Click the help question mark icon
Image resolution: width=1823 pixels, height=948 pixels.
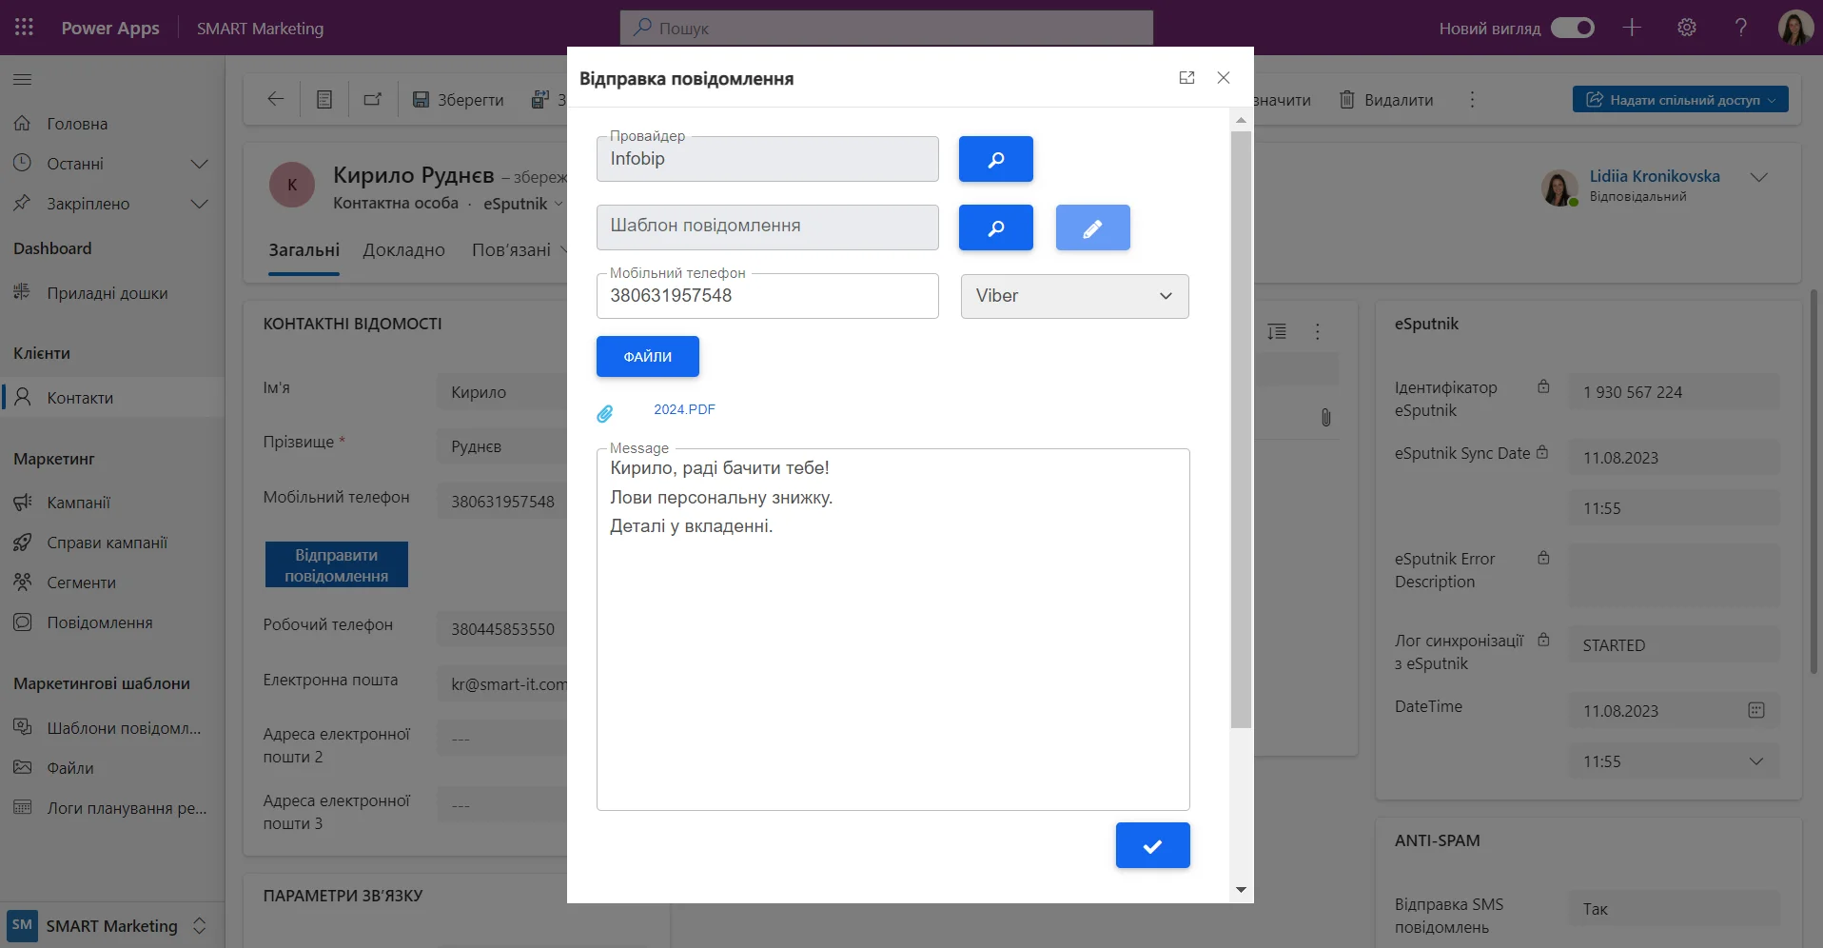click(1740, 28)
